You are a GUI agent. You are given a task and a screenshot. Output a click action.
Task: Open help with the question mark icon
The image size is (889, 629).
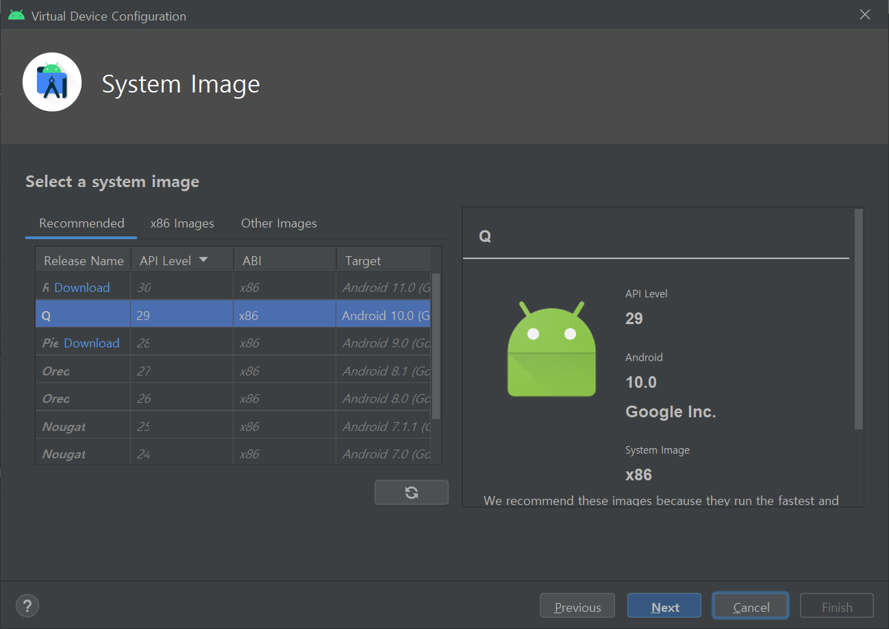click(27, 606)
